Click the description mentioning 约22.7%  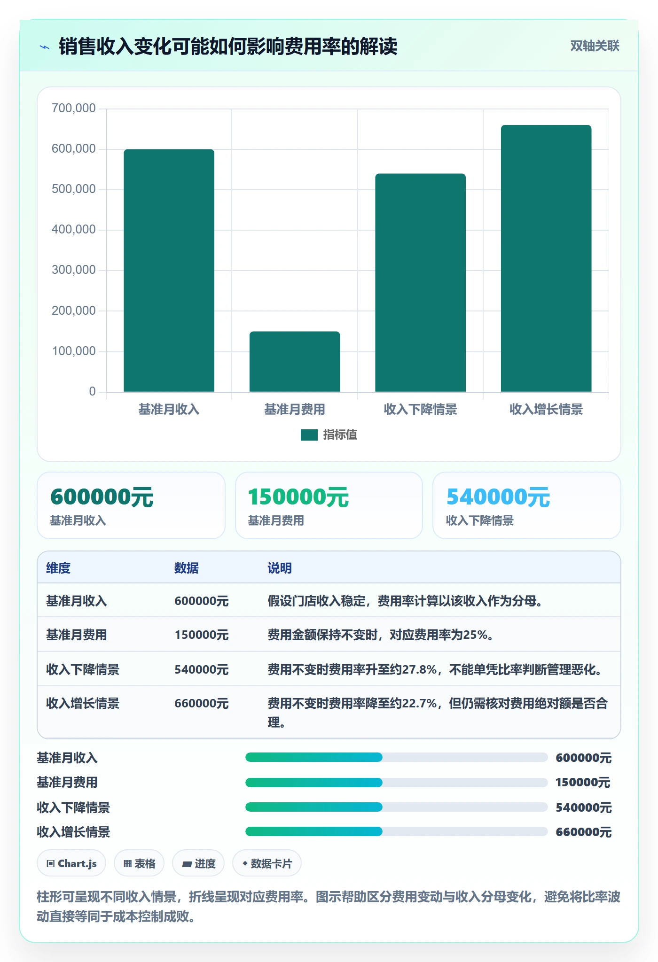point(438,713)
